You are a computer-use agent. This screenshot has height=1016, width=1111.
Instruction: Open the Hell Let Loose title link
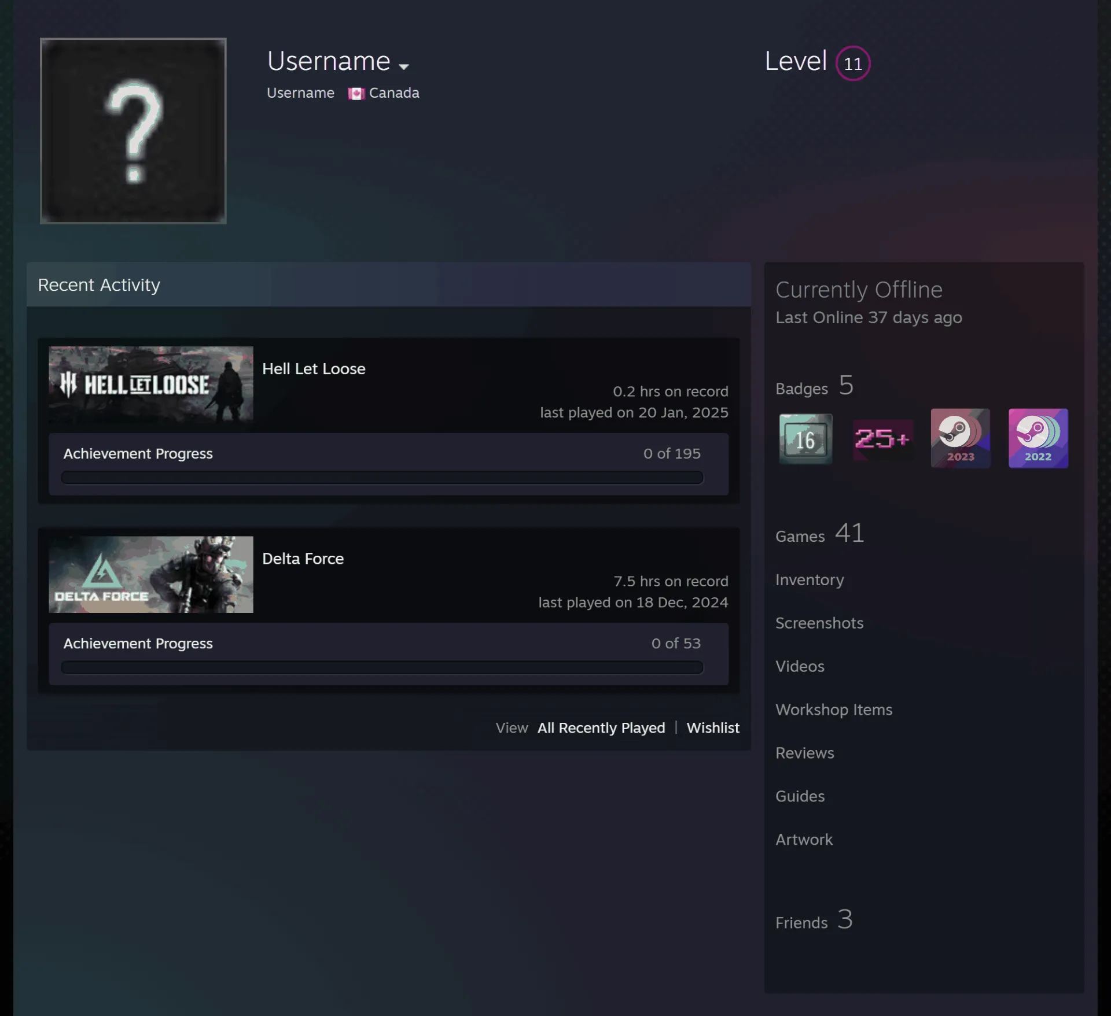(314, 369)
